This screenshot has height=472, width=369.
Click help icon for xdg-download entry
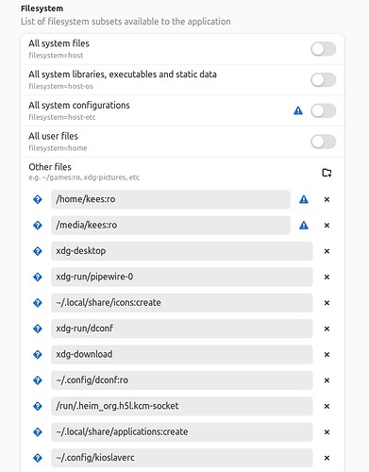(38, 354)
